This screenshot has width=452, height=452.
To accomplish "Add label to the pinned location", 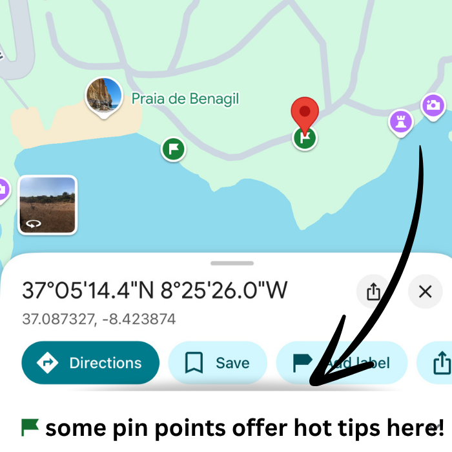I will 342,363.
